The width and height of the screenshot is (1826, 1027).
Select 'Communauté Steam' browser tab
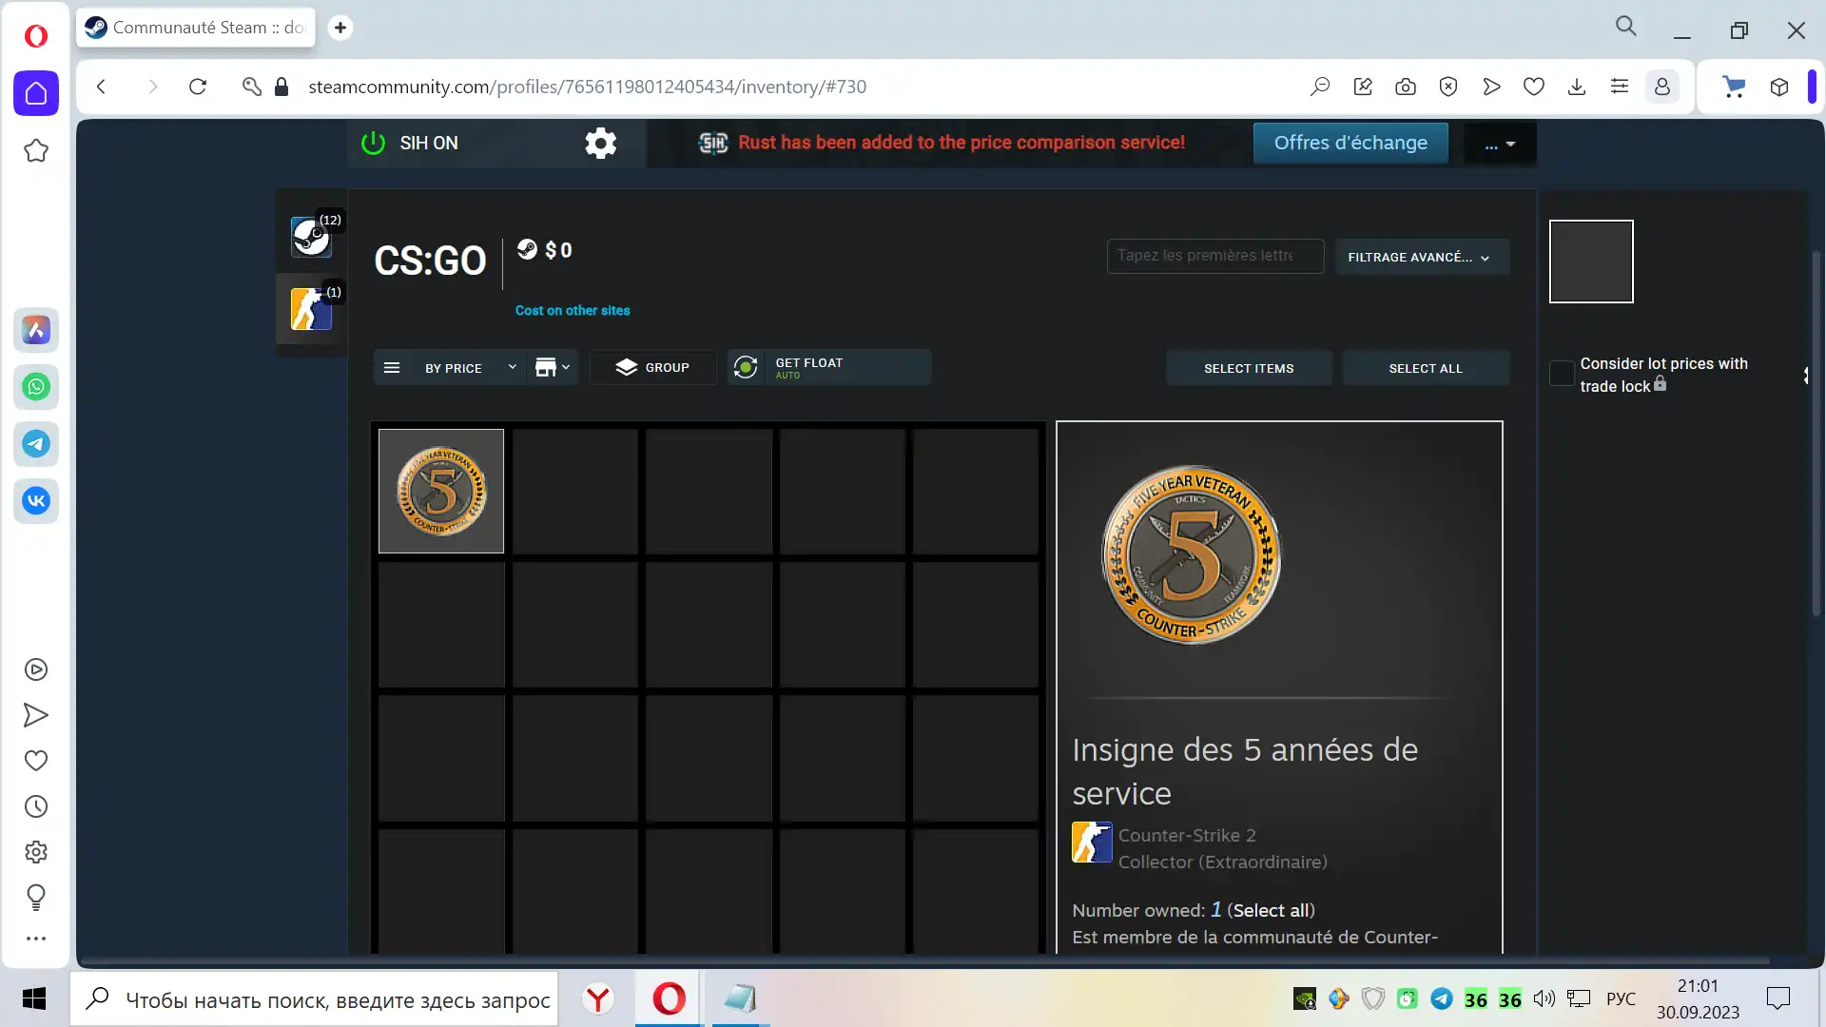click(x=196, y=28)
